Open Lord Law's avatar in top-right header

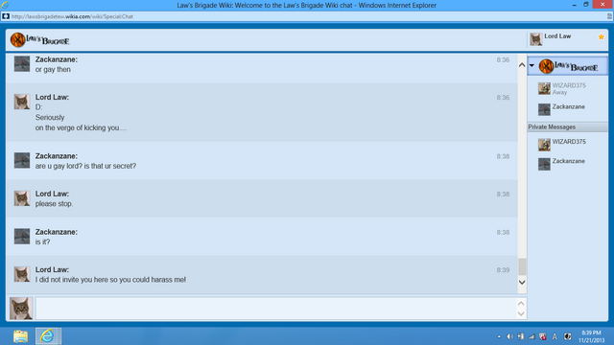(535, 39)
